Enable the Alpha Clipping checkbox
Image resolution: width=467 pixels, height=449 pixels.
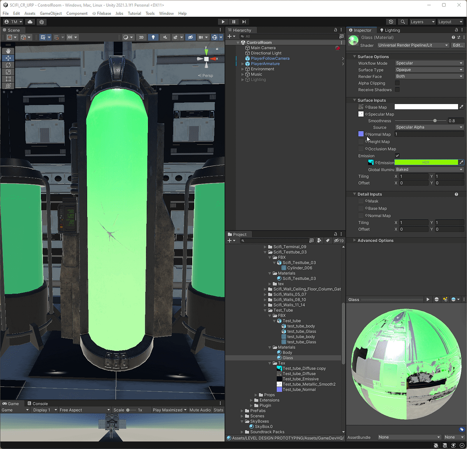397,83
